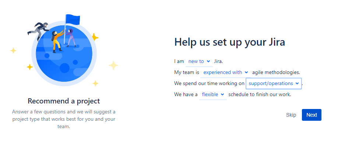
Task: Click the yellow star right of the flag
Action: coord(95,37)
